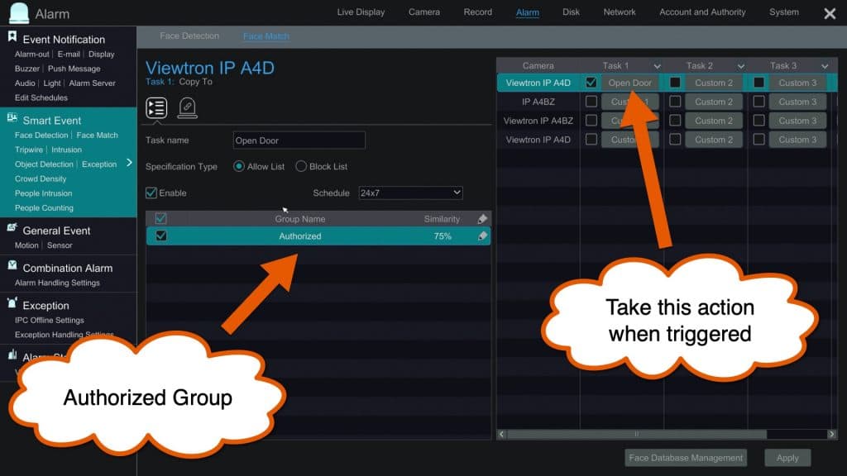847x476 pixels.
Task: Expand the Task 2 column dropdown
Action: [740, 66]
